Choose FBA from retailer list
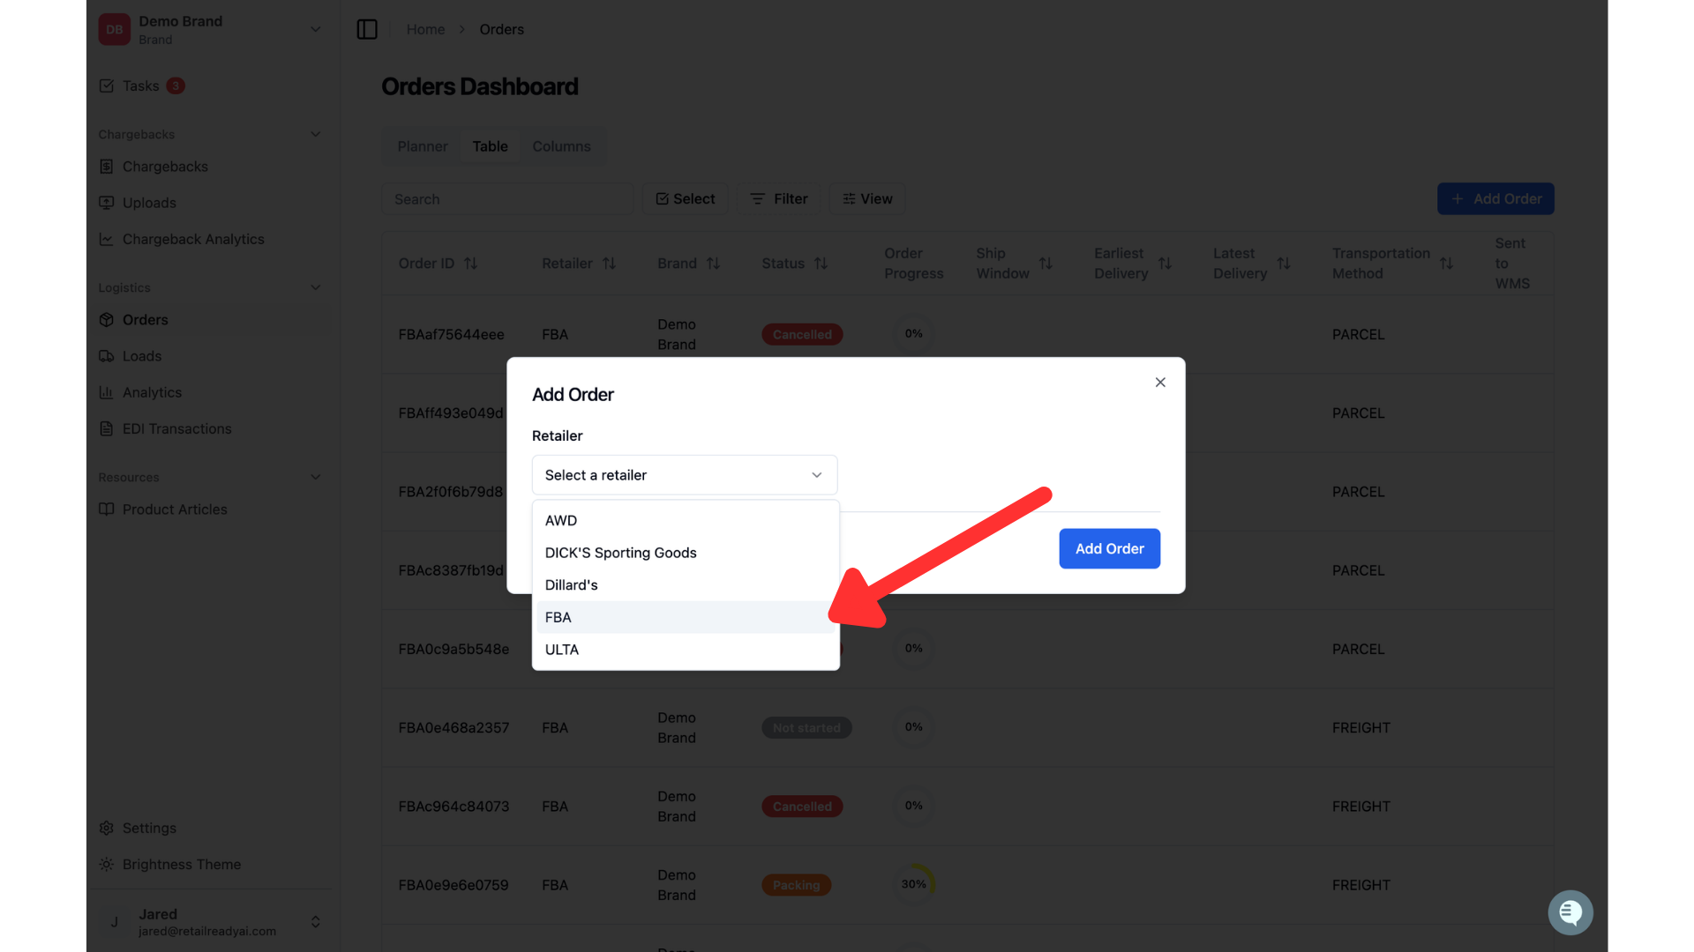1694x952 pixels. [x=685, y=617]
